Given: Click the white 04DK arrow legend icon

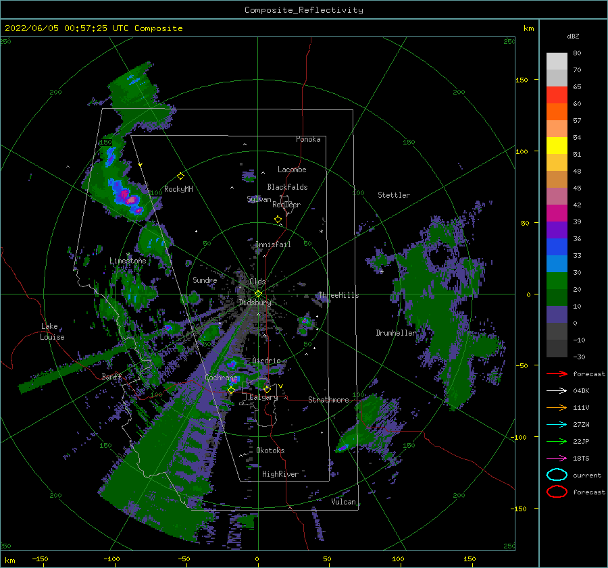Looking at the screenshot, I should [x=557, y=391].
